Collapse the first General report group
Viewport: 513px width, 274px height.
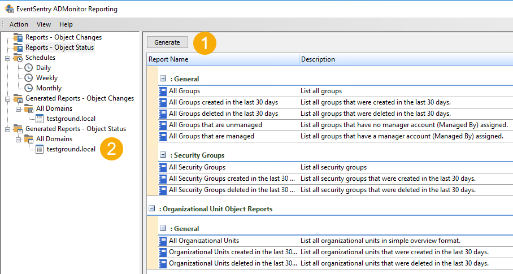[163, 79]
